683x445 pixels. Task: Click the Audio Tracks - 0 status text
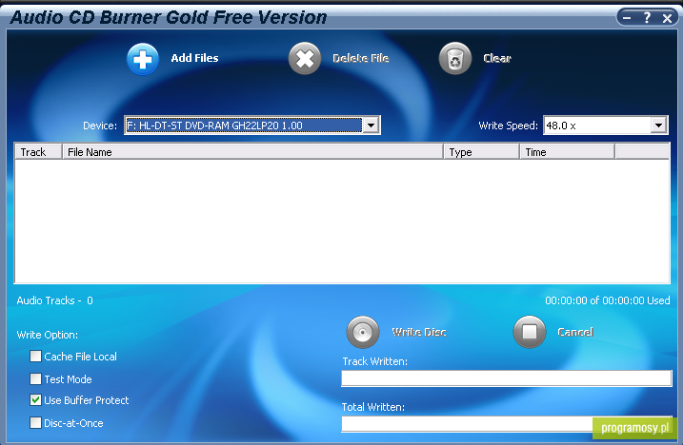click(x=55, y=300)
